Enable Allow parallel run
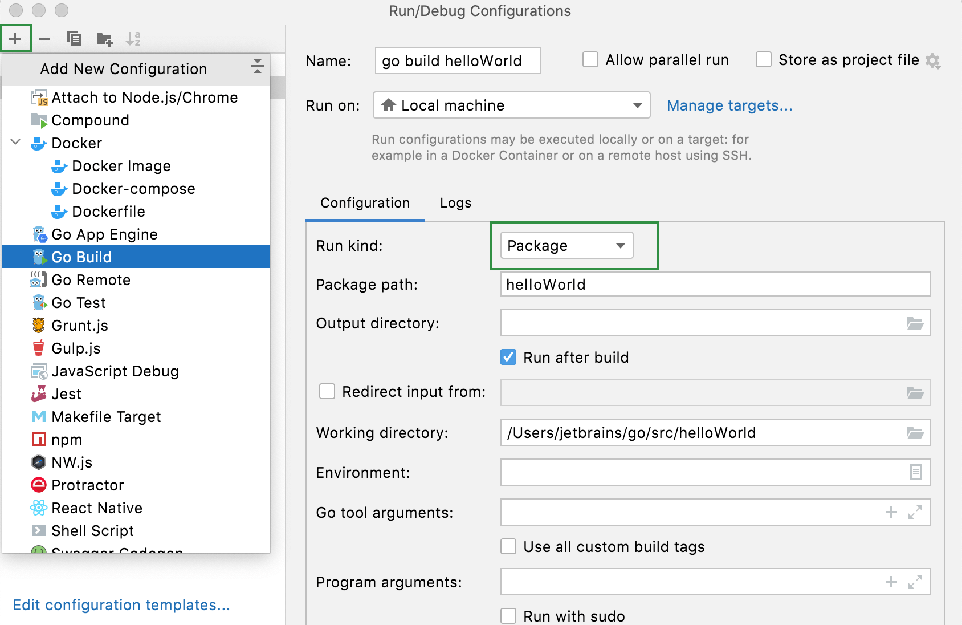Screen dimensions: 962x625 (x=590, y=59)
